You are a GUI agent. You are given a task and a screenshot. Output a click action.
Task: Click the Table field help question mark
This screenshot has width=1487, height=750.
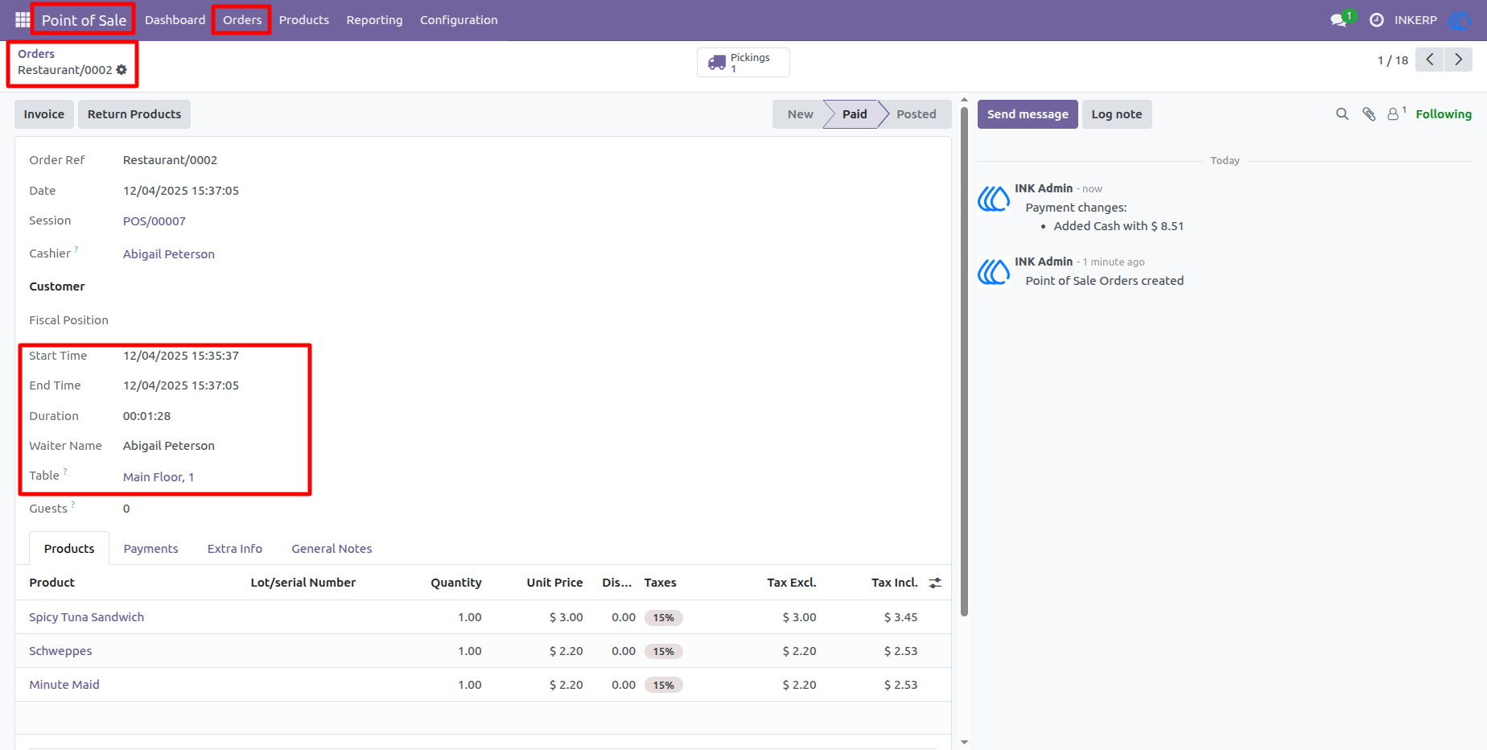pos(65,472)
